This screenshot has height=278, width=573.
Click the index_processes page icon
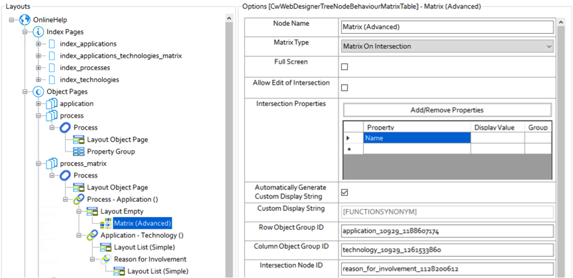pyautogui.click(x=52, y=68)
